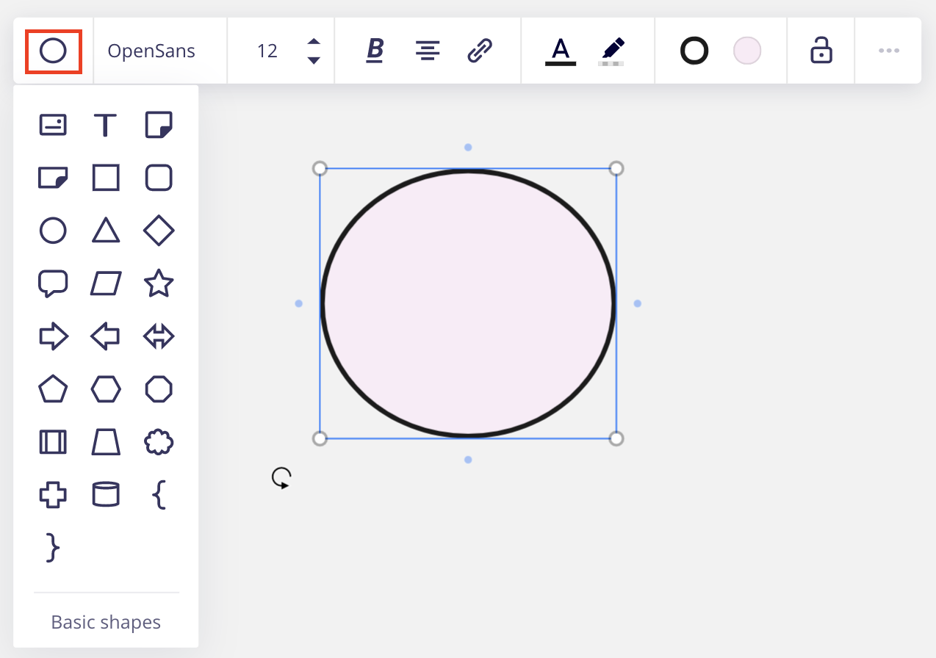936x658 pixels.
Task: Select the speech bubble shape
Action: point(53,283)
